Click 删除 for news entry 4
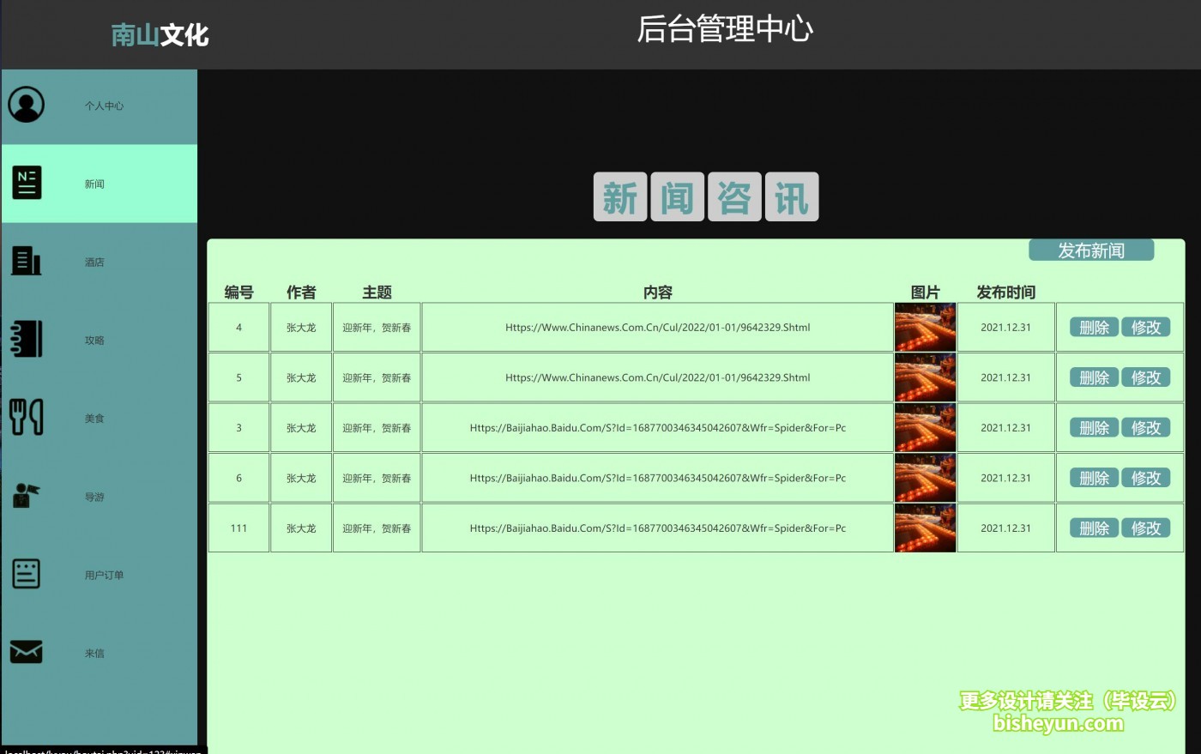 point(1093,327)
